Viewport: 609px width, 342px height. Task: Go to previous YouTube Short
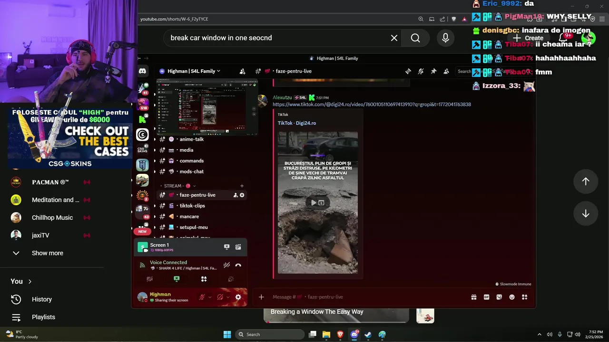coord(586,181)
